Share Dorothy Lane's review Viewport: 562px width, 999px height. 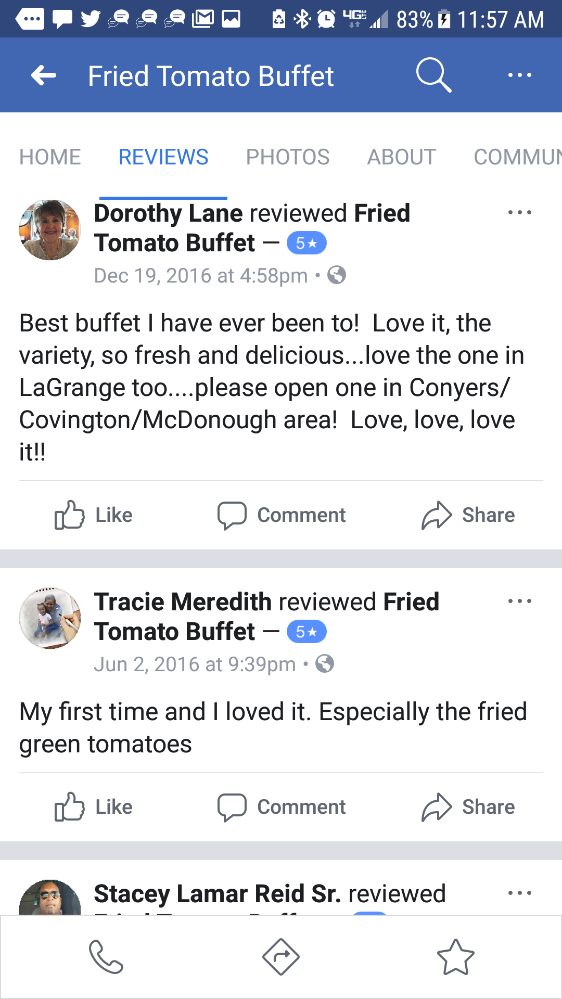coord(468,515)
